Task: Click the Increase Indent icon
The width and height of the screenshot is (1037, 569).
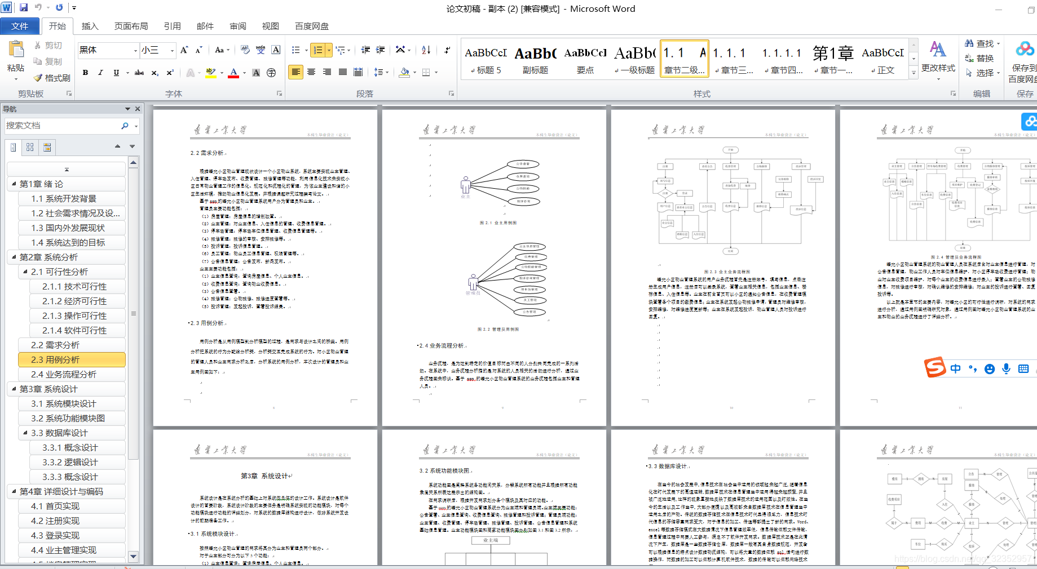Action: tap(381, 50)
